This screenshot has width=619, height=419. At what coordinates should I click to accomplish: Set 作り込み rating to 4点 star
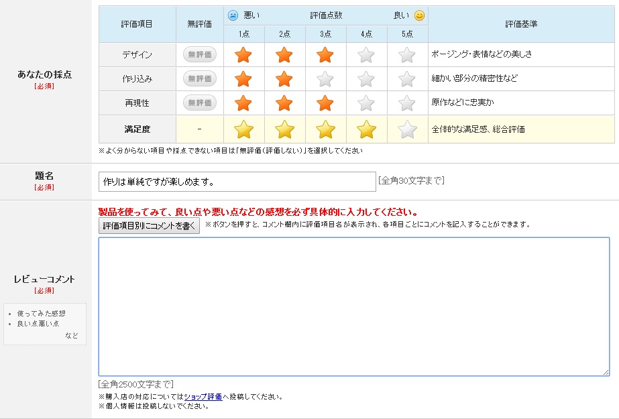[x=366, y=79]
